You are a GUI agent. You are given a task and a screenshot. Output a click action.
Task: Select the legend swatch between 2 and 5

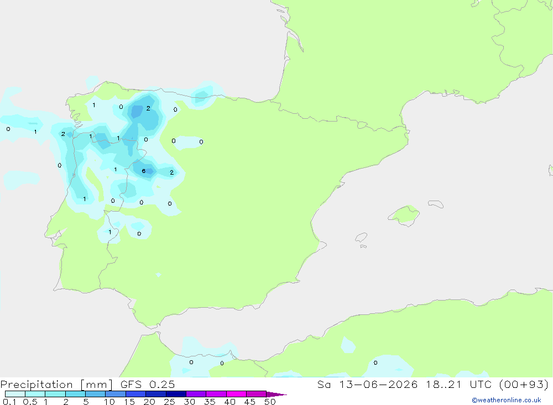click(x=75, y=394)
